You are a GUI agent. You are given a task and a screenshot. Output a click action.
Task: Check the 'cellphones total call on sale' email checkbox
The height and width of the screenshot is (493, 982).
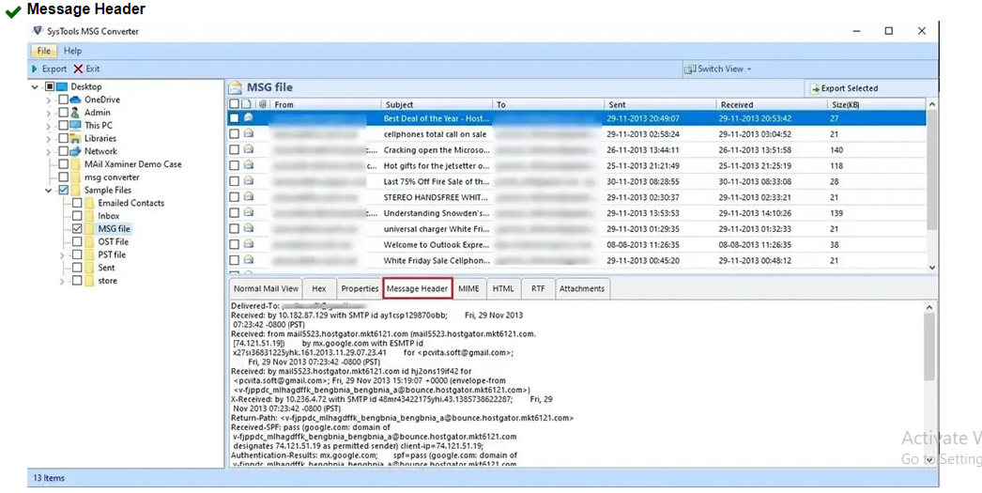click(x=234, y=134)
